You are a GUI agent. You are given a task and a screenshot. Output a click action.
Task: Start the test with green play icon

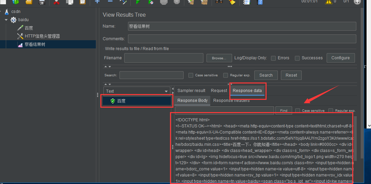[x=138, y=2]
